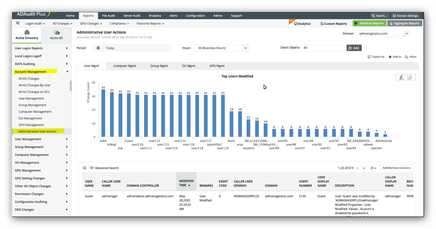Screen dimensions: 436x229
Task: Select User Mgmt tab
Action: 92,66
